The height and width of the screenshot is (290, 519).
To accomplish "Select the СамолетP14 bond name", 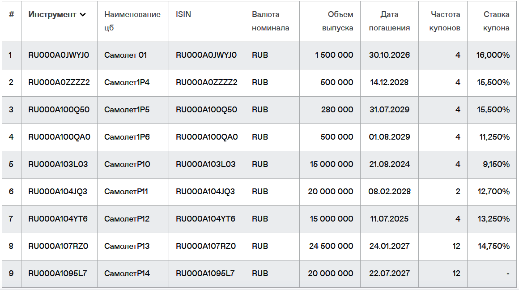I will [127, 273].
